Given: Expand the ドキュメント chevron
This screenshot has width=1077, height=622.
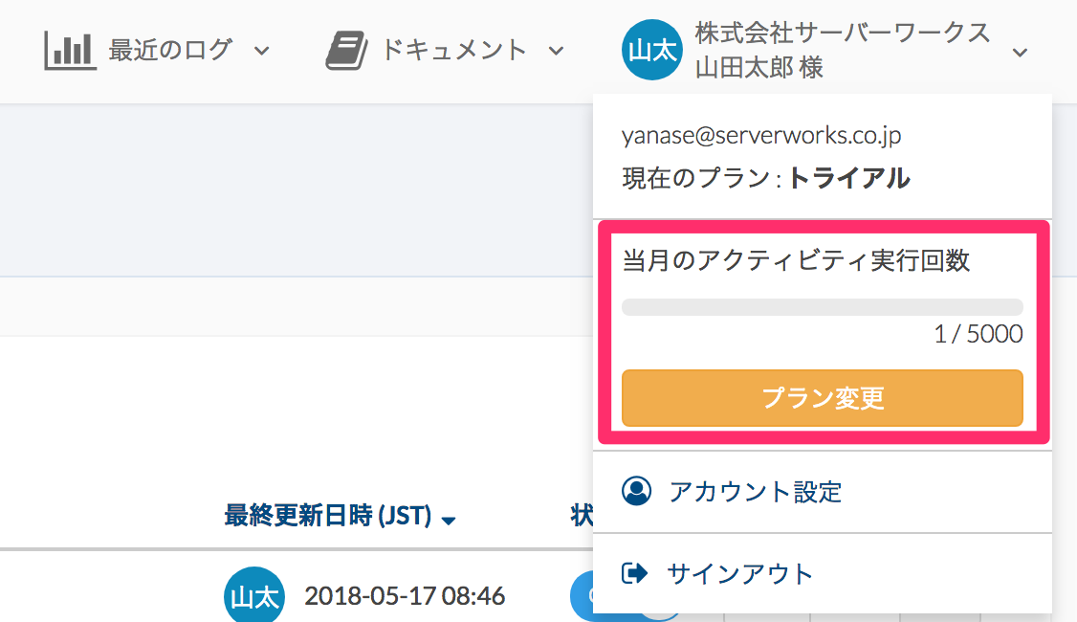Looking at the screenshot, I should [x=557, y=51].
